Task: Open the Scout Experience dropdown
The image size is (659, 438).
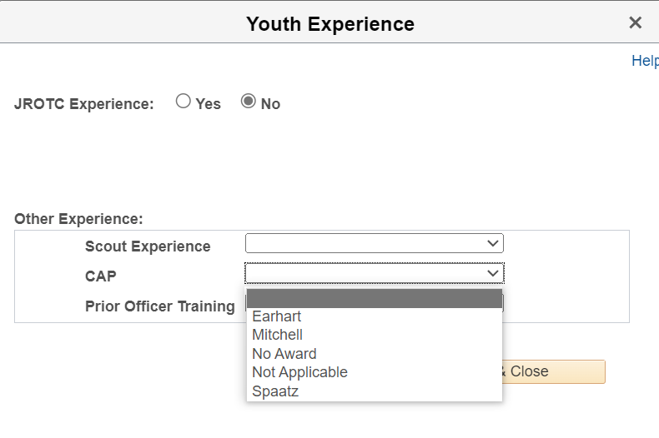Action: click(374, 243)
